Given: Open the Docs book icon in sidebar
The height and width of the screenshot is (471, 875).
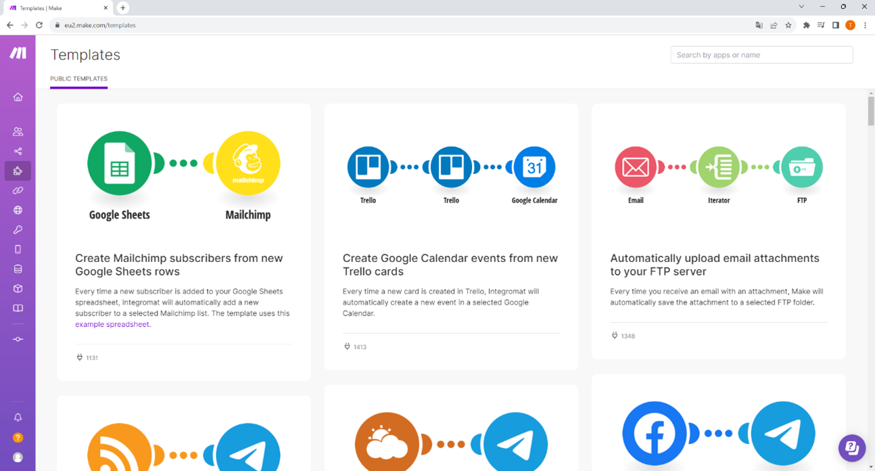Looking at the screenshot, I should [x=18, y=309].
